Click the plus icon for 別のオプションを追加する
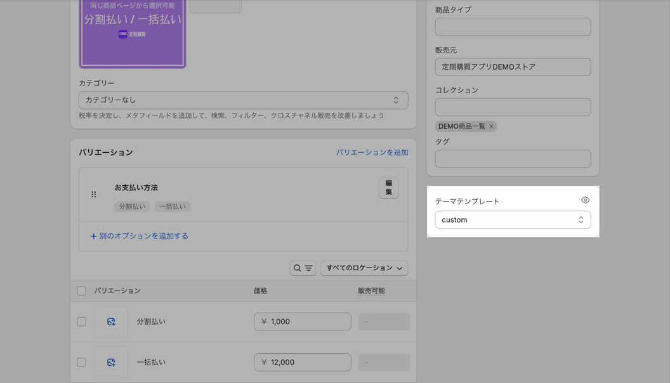670x383 pixels. coord(94,237)
